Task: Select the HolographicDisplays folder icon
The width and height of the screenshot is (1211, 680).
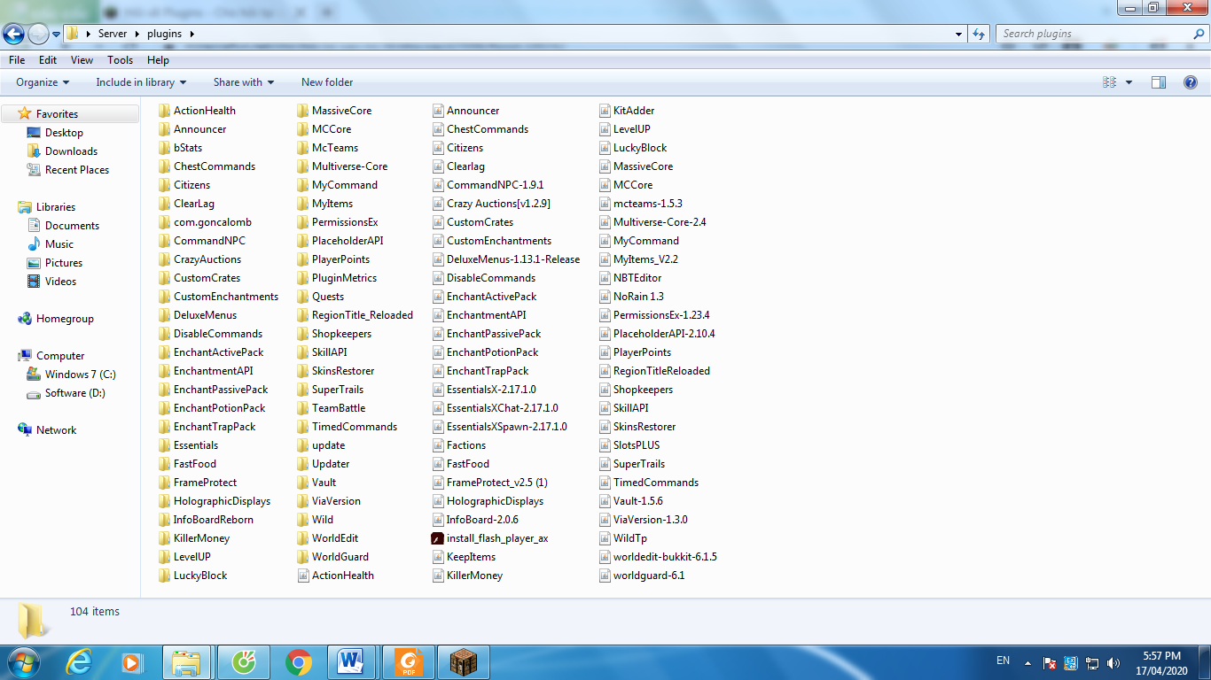Action: coord(165,501)
